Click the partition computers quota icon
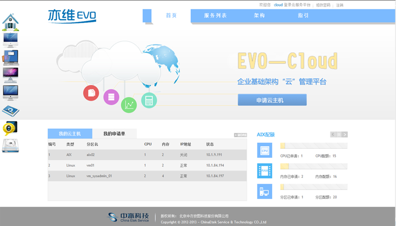This screenshot has height=226, width=396. (264, 192)
